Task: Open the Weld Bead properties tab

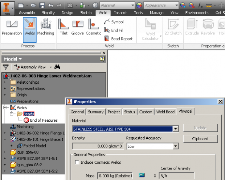Action: click(165, 112)
